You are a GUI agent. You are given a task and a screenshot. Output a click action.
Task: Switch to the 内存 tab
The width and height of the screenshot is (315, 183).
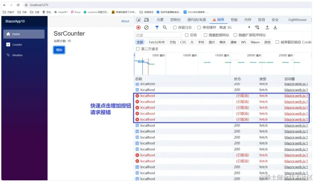tap(248, 20)
